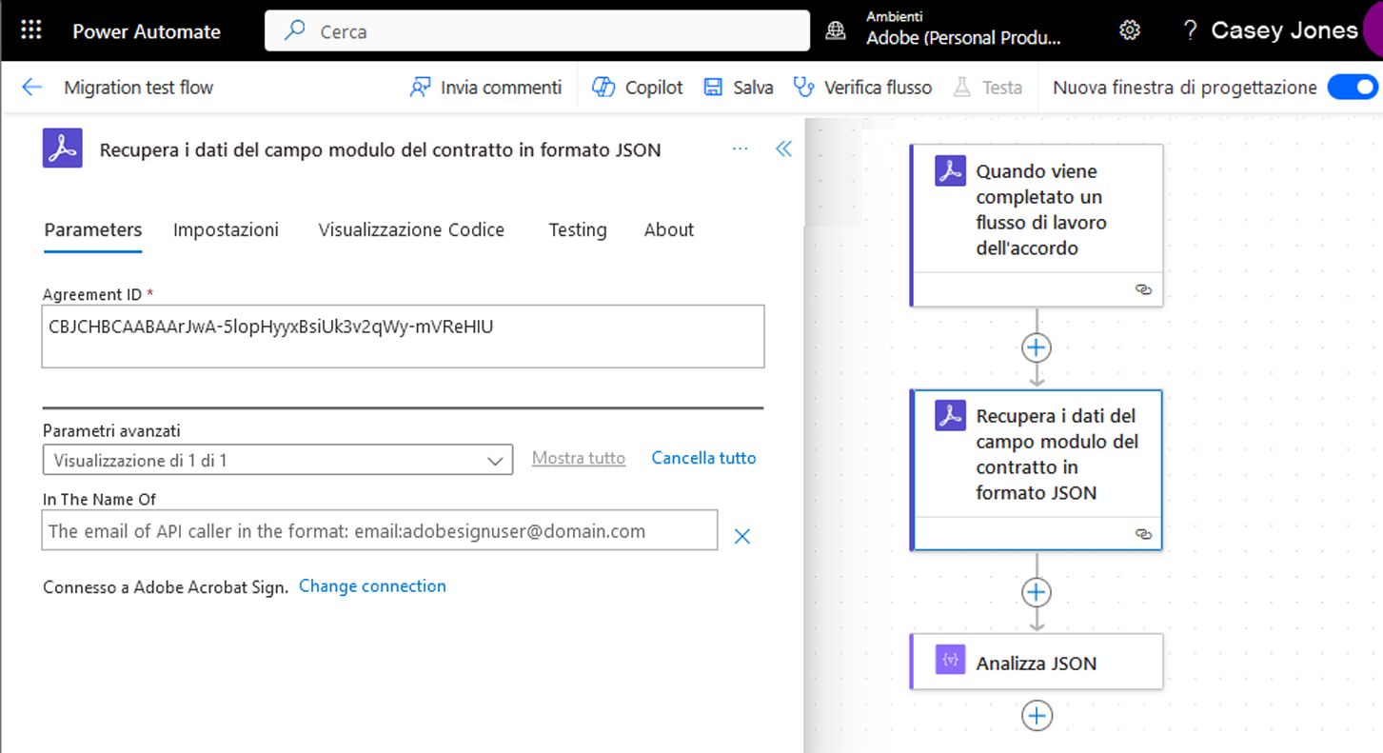The height and width of the screenshot is (753, 1383).
Task: Switch to Parameters tab
Action: click(93, 229)
